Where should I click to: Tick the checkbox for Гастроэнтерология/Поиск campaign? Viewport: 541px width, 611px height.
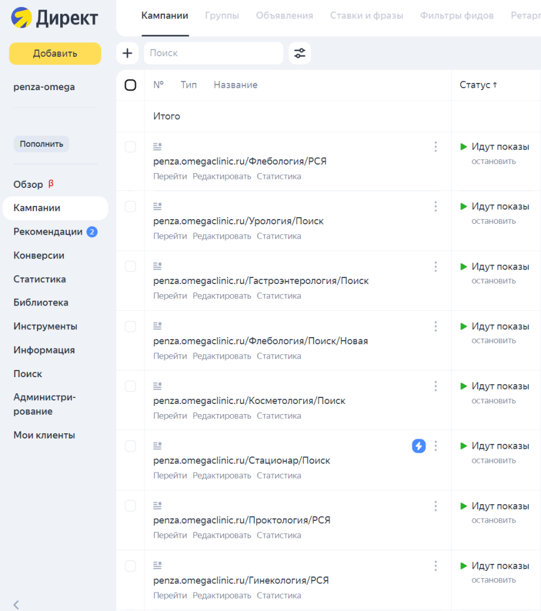[x=130, y=267]
